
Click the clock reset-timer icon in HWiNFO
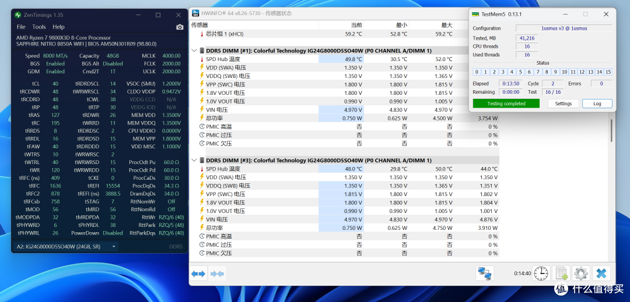(x=541, y=273)
